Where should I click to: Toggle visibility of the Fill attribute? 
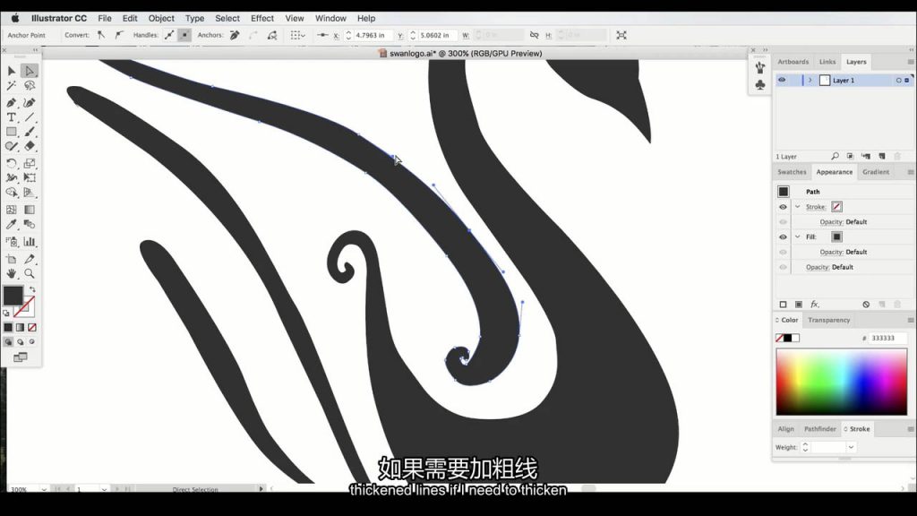coord(783,237)
